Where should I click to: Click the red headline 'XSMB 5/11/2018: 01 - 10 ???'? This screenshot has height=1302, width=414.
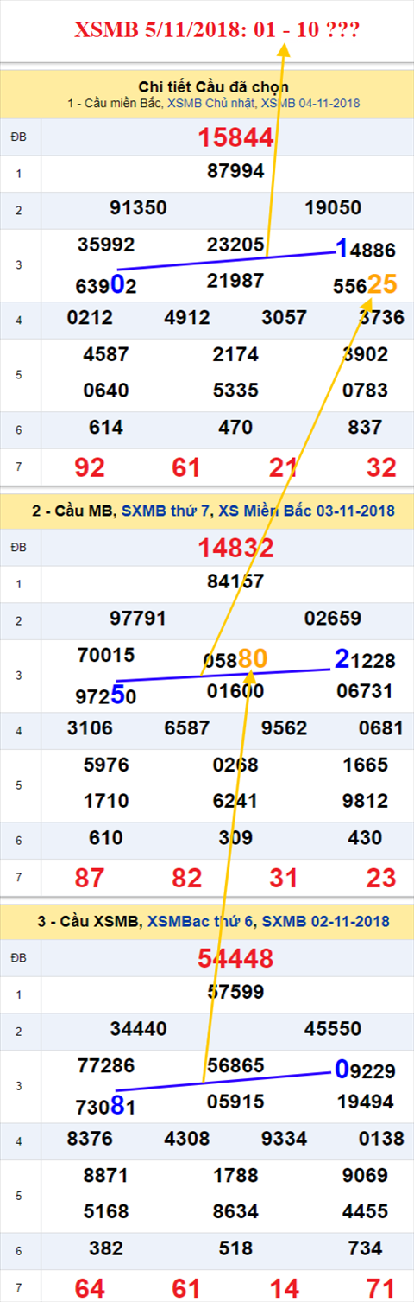(x=217, y=30)
